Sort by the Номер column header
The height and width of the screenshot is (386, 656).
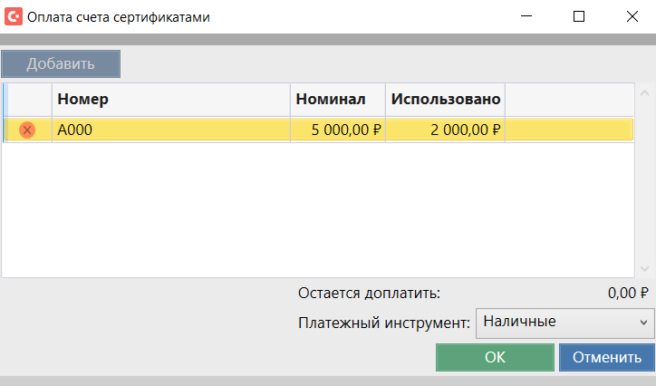(x=172, y=99)
